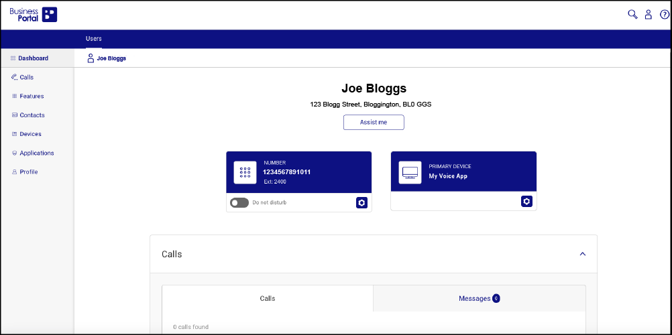This screenshot has width=672, height=335.
Task: Click the 0 calls found text
Action: 190,327
